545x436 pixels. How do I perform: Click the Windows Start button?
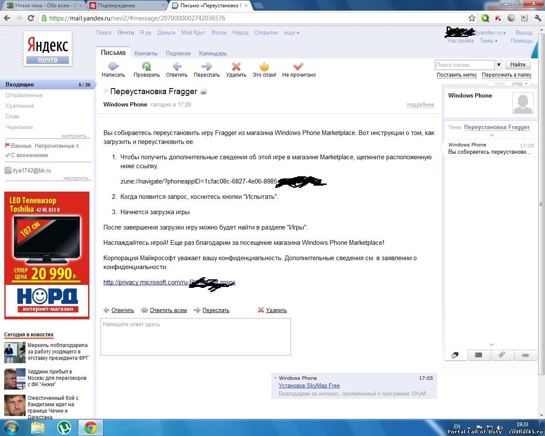click(x=11, y=427)
